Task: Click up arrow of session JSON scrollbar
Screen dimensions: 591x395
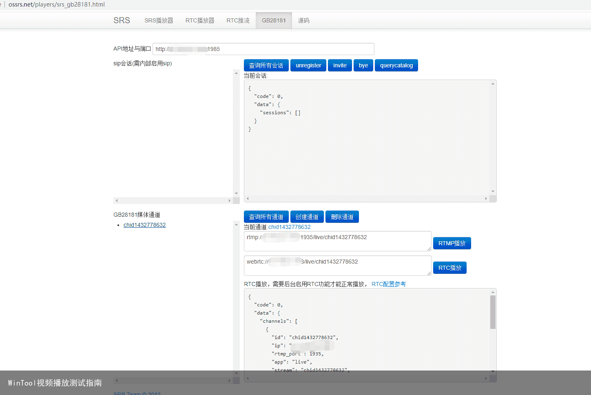Action: 493,84
